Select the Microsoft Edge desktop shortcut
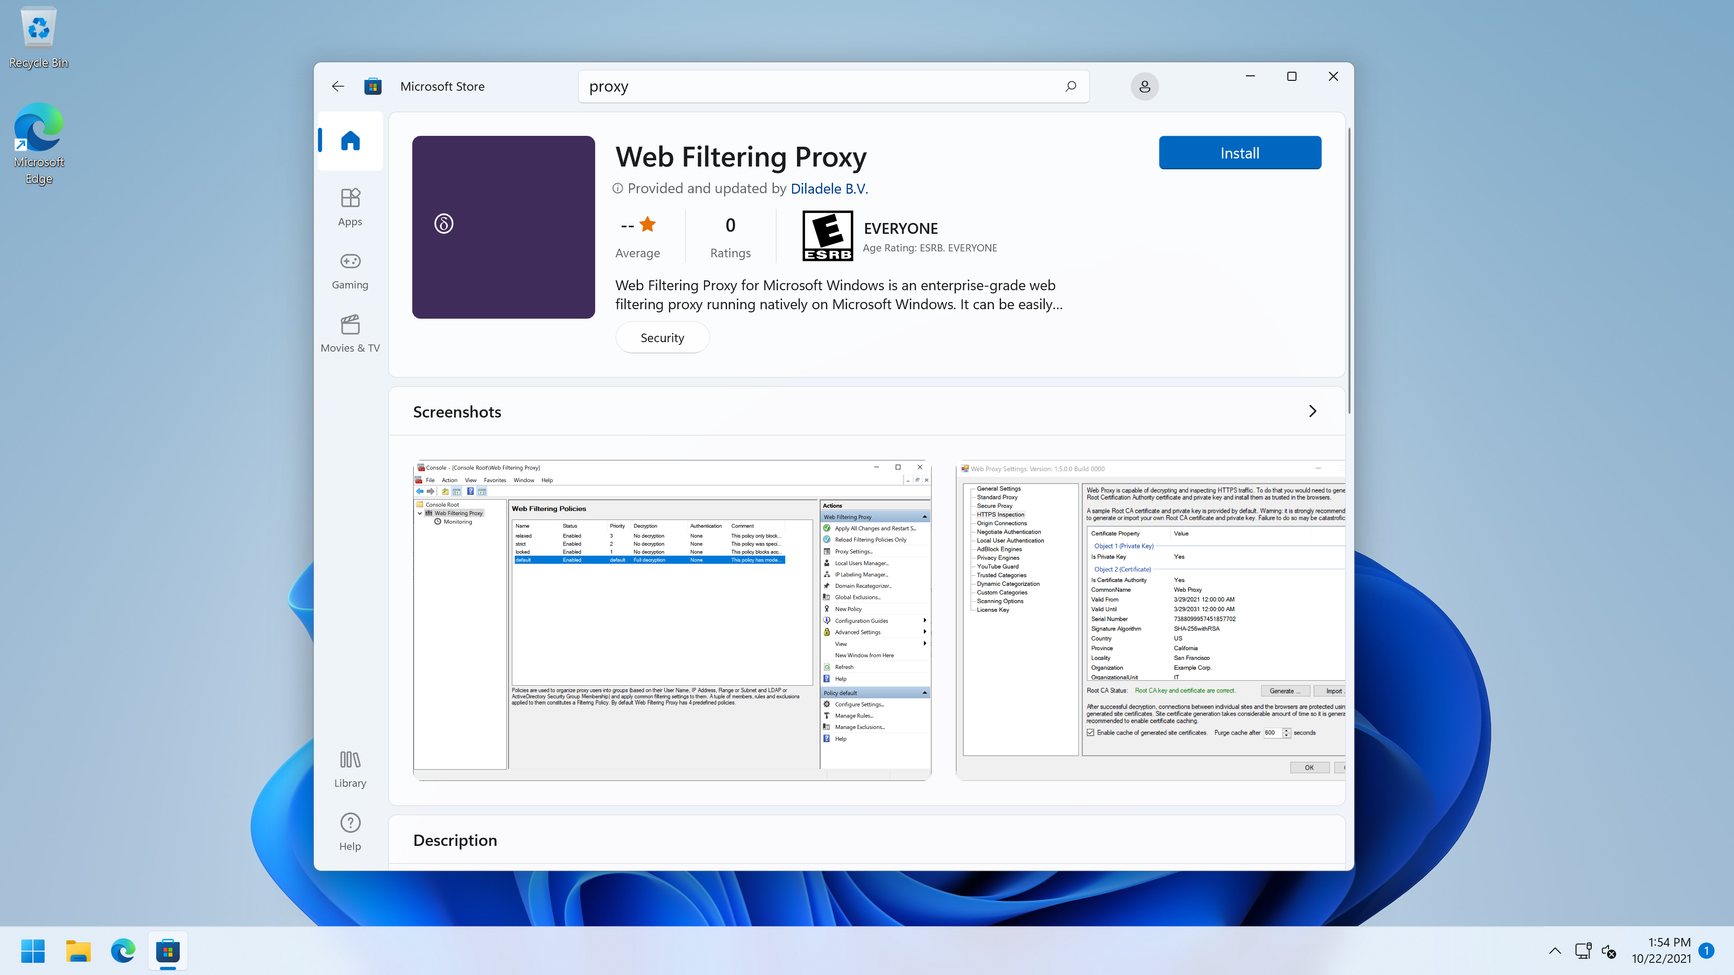1734x975 pixels. click(x=38, y=144)
